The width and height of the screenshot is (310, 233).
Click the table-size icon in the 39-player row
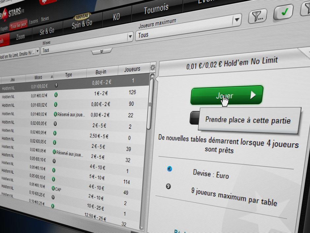click(54, 142)
